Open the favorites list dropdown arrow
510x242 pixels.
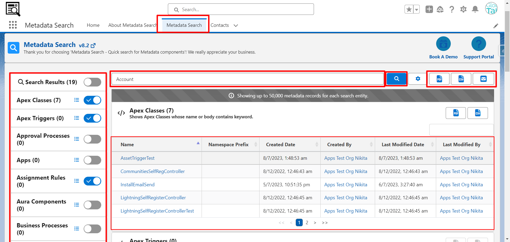pos(416,10)
